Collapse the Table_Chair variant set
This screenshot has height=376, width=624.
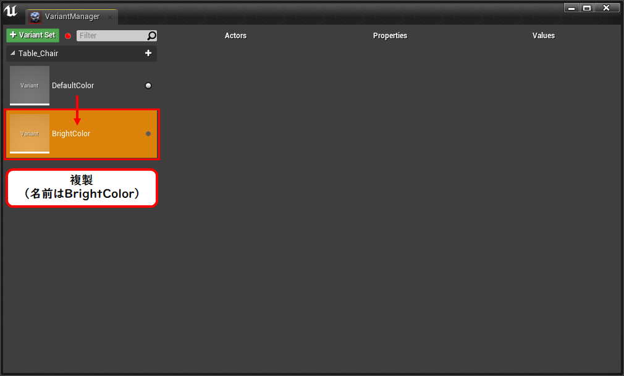13,53
